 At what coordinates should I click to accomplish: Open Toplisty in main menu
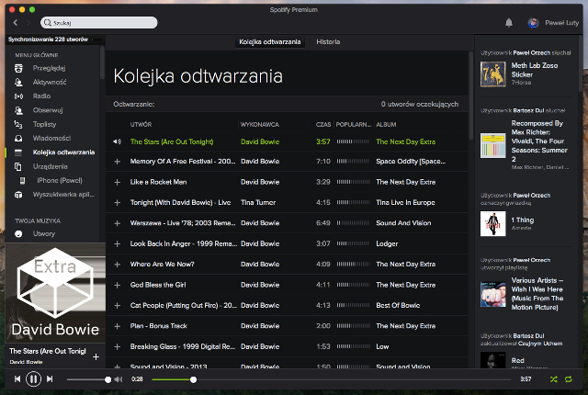click(44, 124)
